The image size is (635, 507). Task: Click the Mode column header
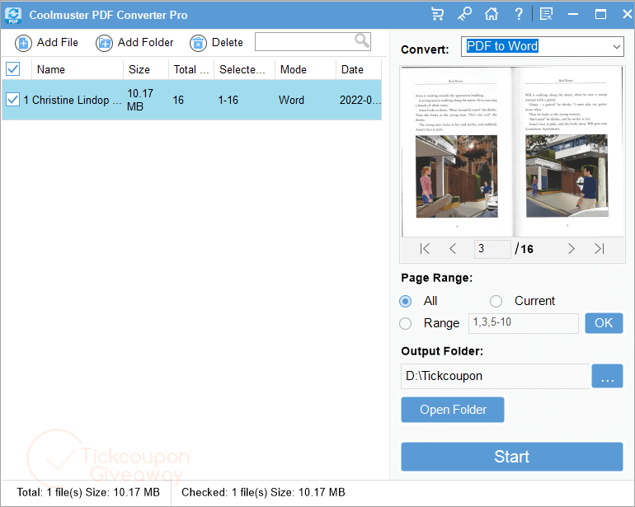pyautogui.click(x=306, y=69)
